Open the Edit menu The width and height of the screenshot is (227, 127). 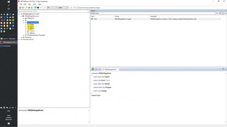pos(25,4)
